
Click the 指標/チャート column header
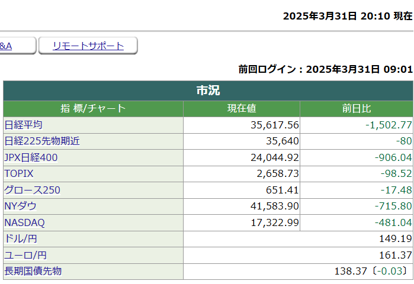(93, 109)
